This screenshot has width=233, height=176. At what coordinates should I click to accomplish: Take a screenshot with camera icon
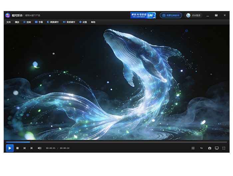210,148
